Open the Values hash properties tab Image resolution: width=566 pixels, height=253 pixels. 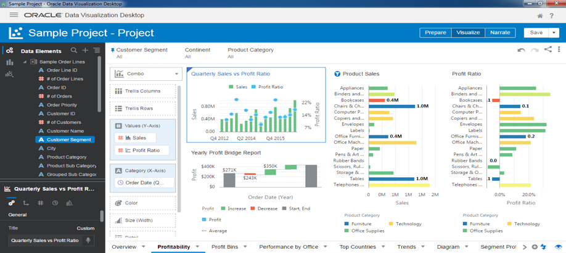point(41,203)
